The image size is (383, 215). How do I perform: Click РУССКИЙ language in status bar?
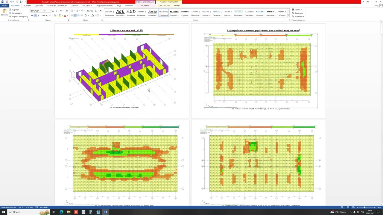(x=44, y=207)
